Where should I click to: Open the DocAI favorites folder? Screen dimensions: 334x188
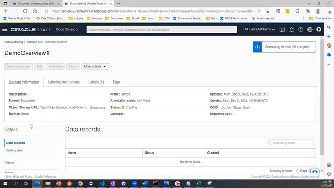pos(133,19)
